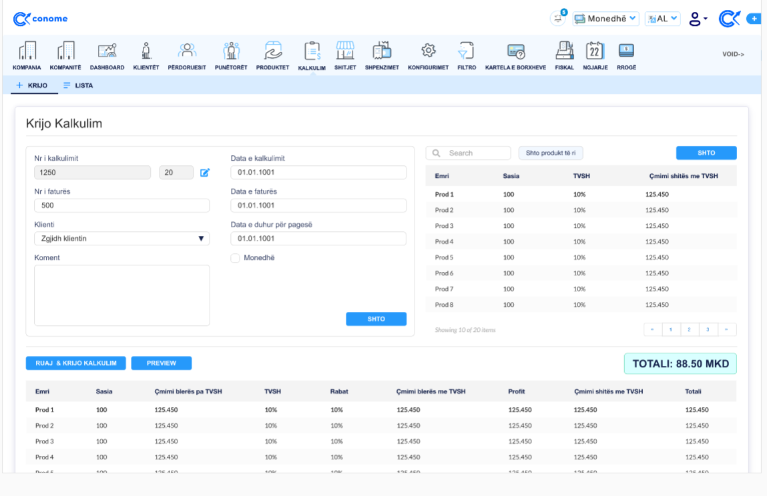Switch to the Lista tab
Viewport: 767px width, 496px height.
point(77,86)
